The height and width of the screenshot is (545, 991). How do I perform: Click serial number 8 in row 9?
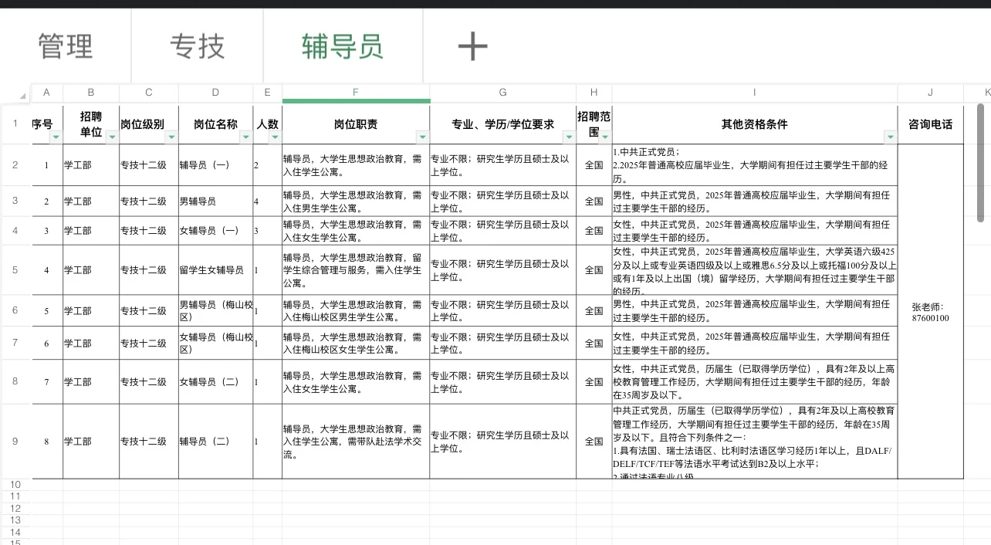click(x=47, y=441)
